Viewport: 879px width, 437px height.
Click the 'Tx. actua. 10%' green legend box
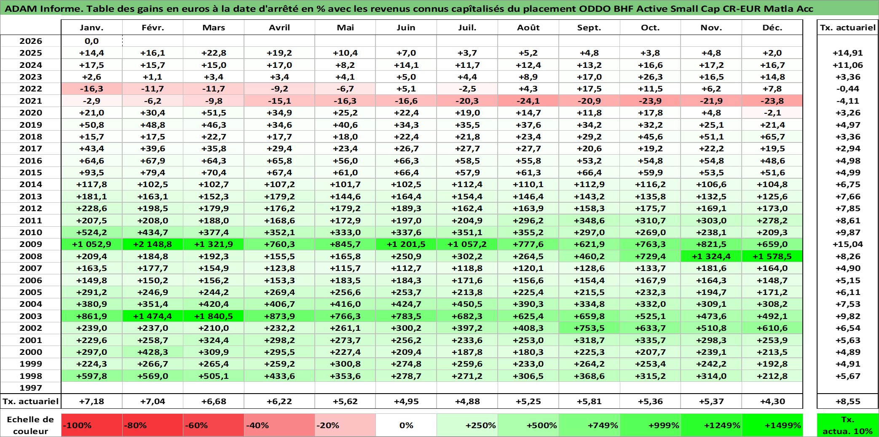click(x=848, y=425)
